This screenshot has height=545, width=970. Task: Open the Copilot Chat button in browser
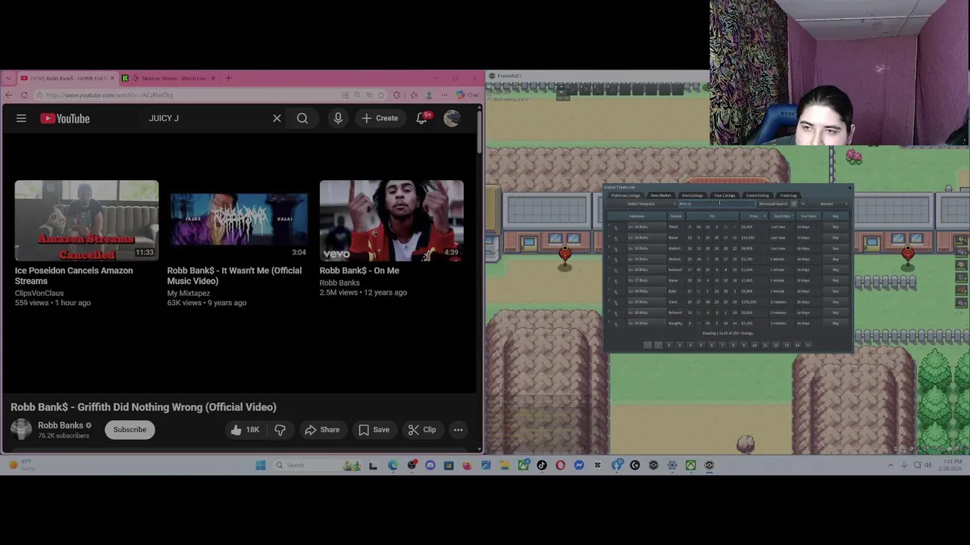pyautogui.click(x=468, y=95)
